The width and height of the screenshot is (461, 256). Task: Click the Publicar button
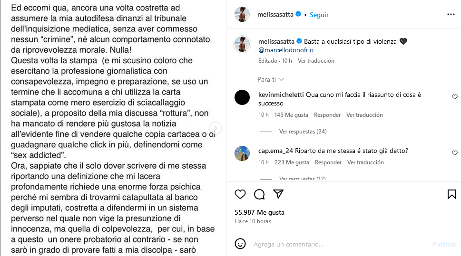coord(444,244)
